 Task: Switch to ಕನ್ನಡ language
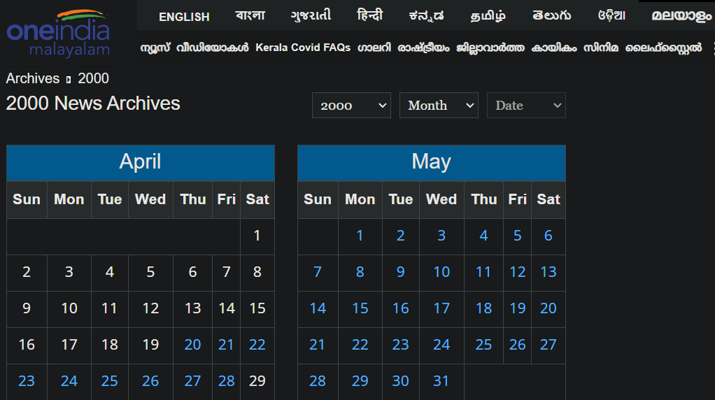point(426,16)
